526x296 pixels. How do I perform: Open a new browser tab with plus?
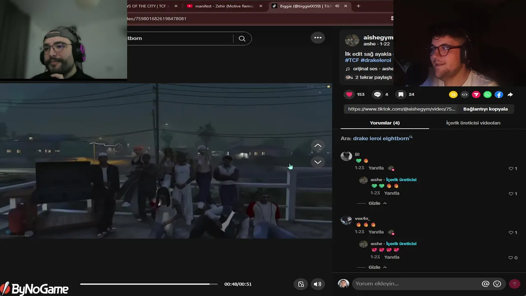click(x=358, y=6)
